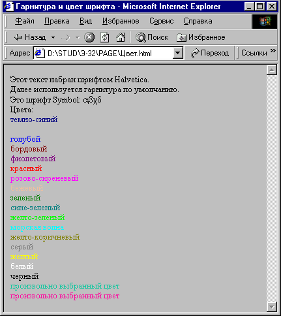Open the Справка menu
Screen dimensions: 281x316
[x=198, y=21]
